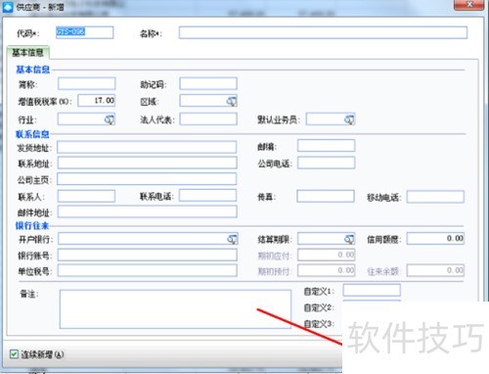This screenshot has height=374, width=489.
Task: Click the 信用额度 field
Action: pyautogui.click(x=435, y=239)
